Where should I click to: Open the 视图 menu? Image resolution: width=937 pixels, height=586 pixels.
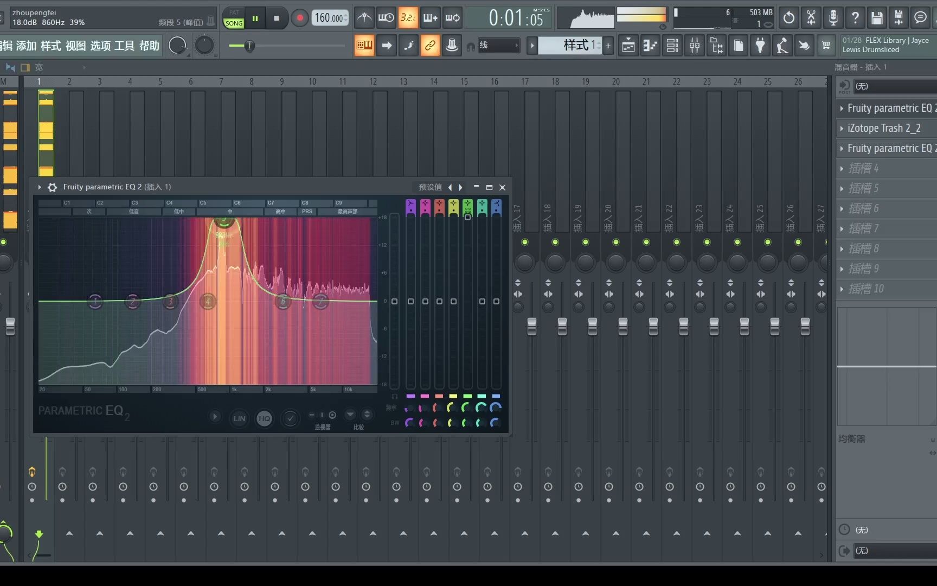[x=76, y=46]
